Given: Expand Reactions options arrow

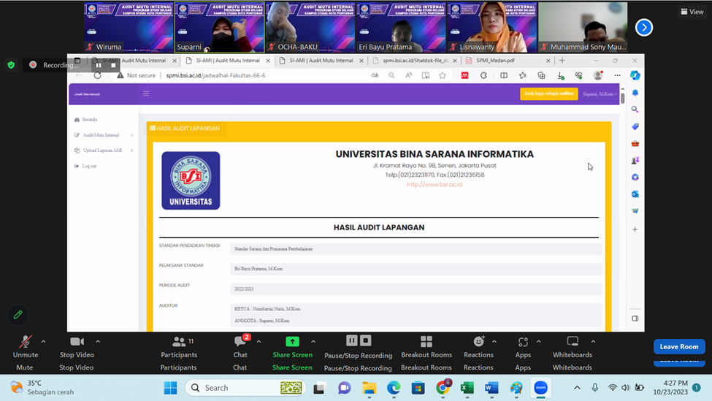Looking at the screenshot, I should 494,342.
